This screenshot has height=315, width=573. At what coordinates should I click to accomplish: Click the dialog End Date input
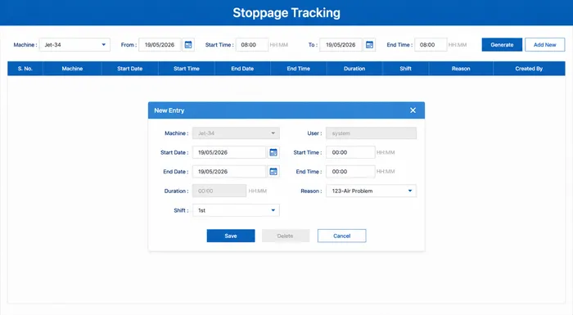(229, 171)
